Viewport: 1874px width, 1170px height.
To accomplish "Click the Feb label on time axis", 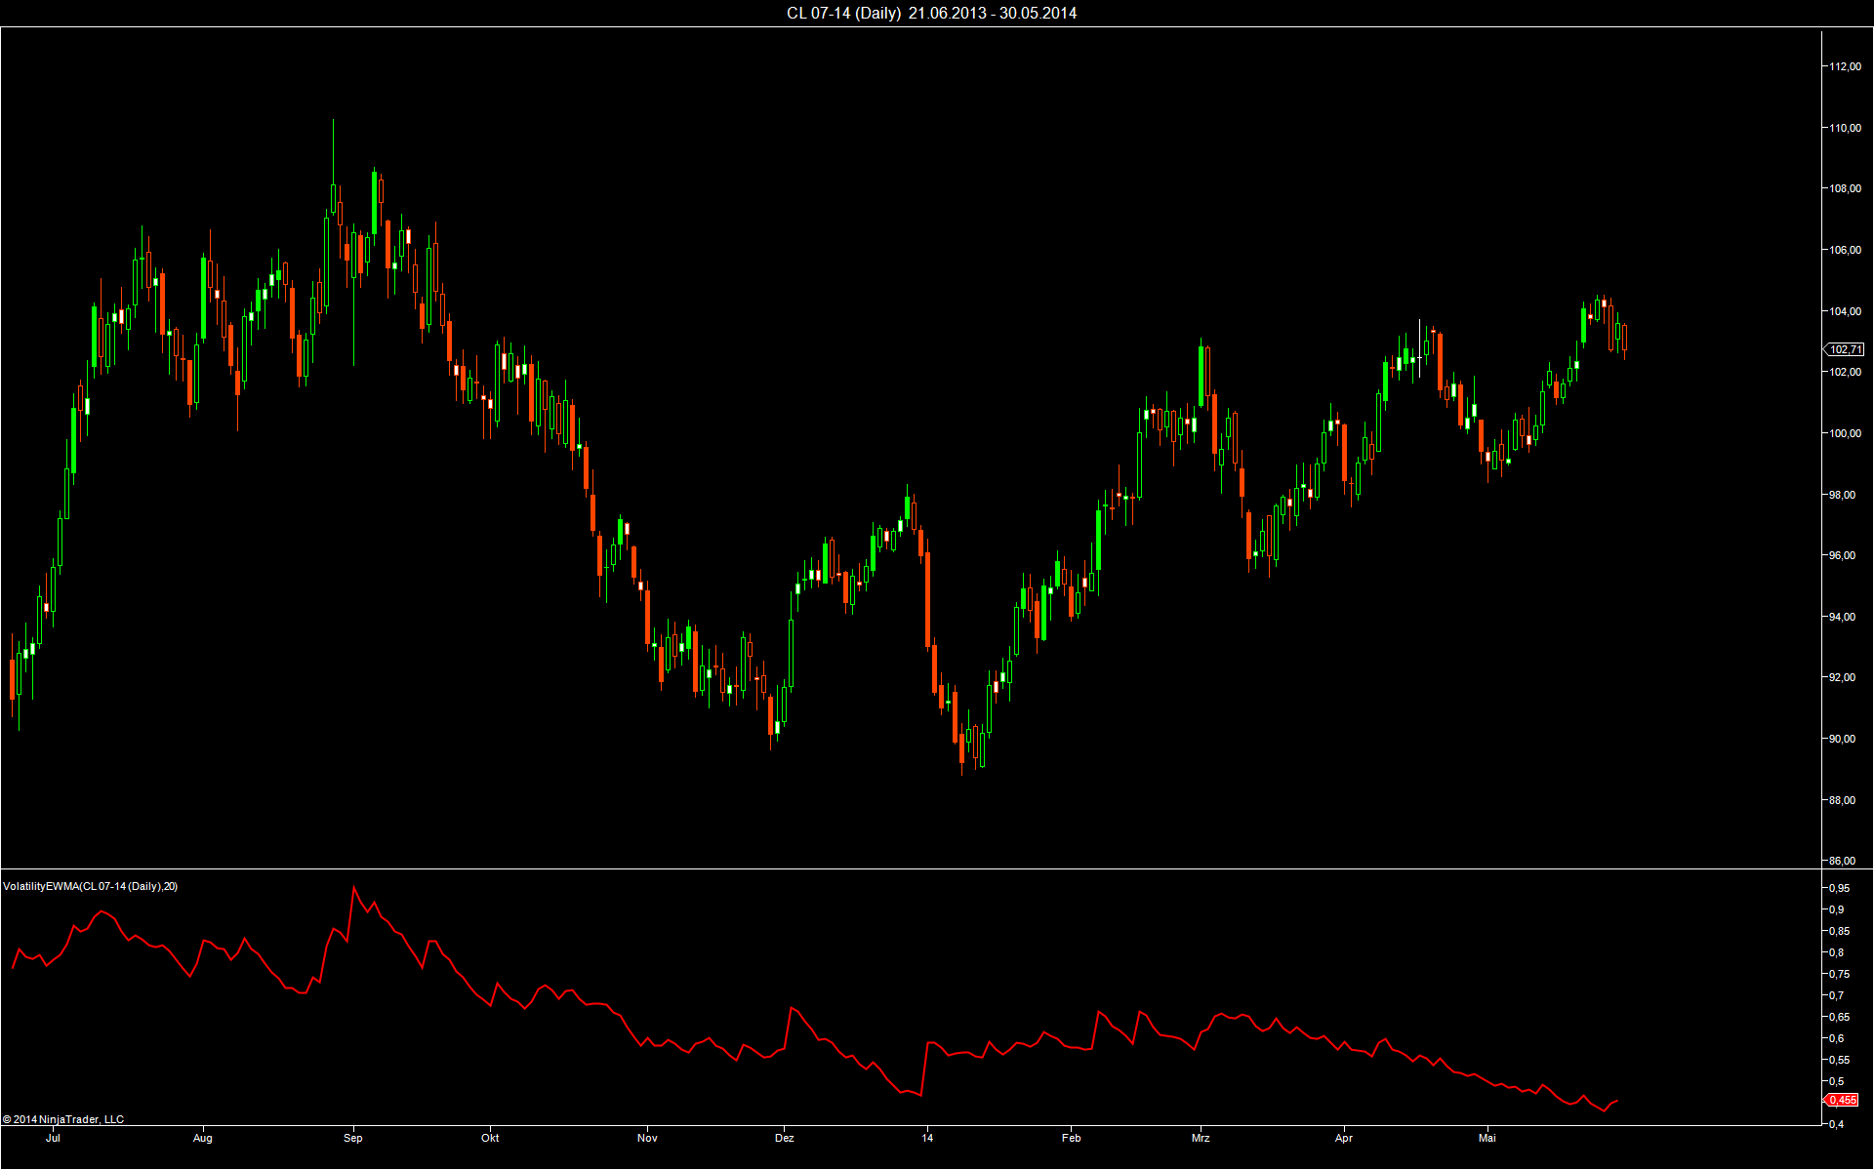I will coord(1071,1138).
